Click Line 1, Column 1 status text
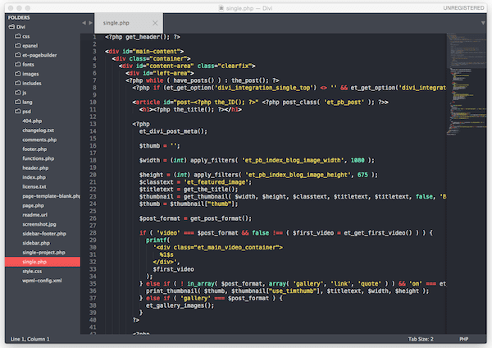 click(30, 339)
